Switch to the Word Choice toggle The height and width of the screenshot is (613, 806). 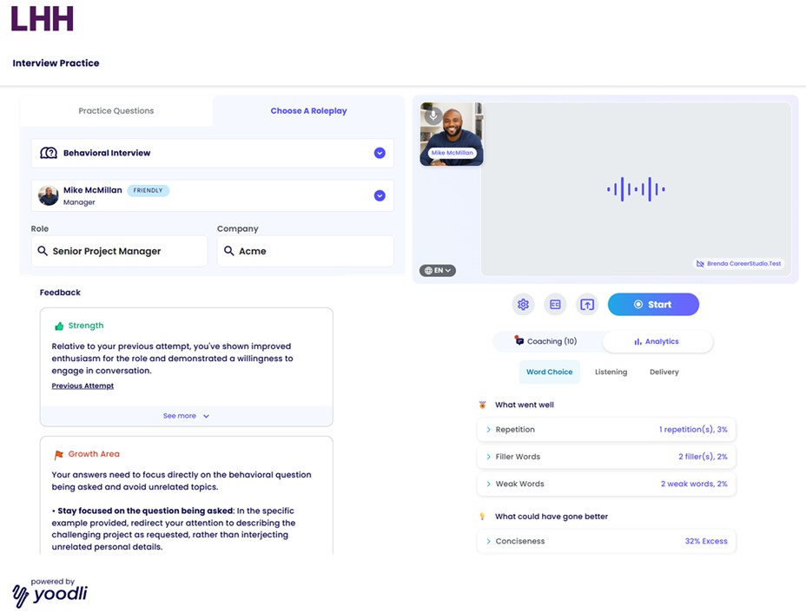pyautogui.click(x=549, y=372)
